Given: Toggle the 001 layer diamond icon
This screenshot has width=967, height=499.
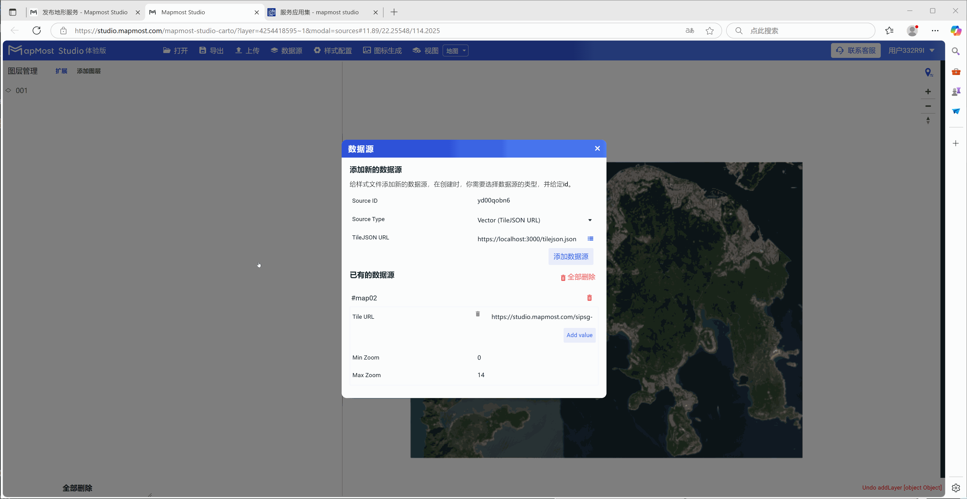Looking at the screenshot, I should click(x=8, y=91).
